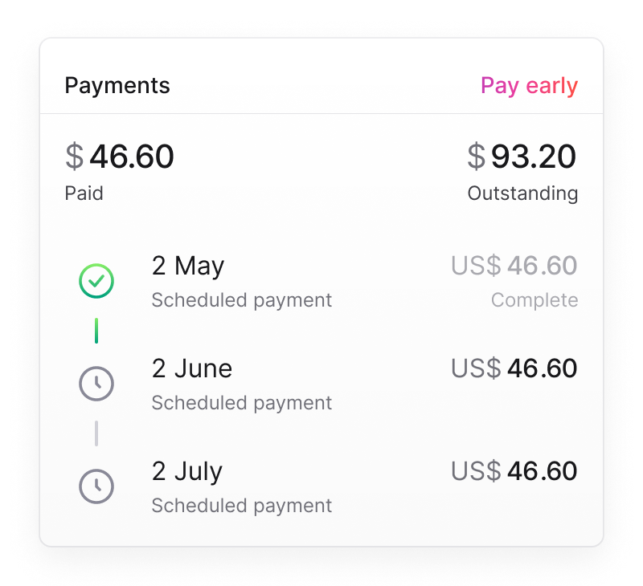643x586 pixels.
Task: Click the grey timeline connector between clocks
Action: (x=96, y=433)
